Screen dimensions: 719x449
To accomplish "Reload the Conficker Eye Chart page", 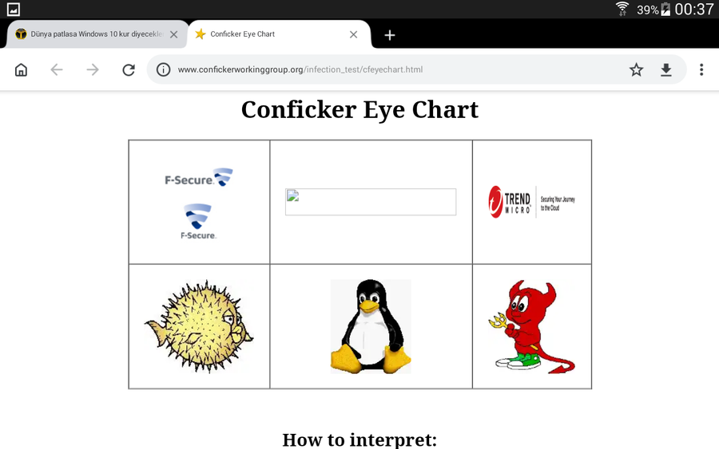I will coord(129,69).
